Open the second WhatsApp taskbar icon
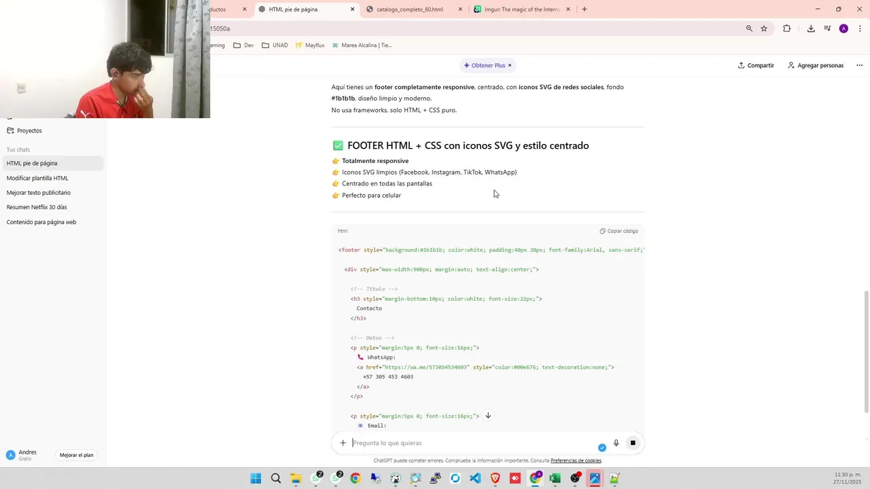Screen dimensions: 870x489 336,479
